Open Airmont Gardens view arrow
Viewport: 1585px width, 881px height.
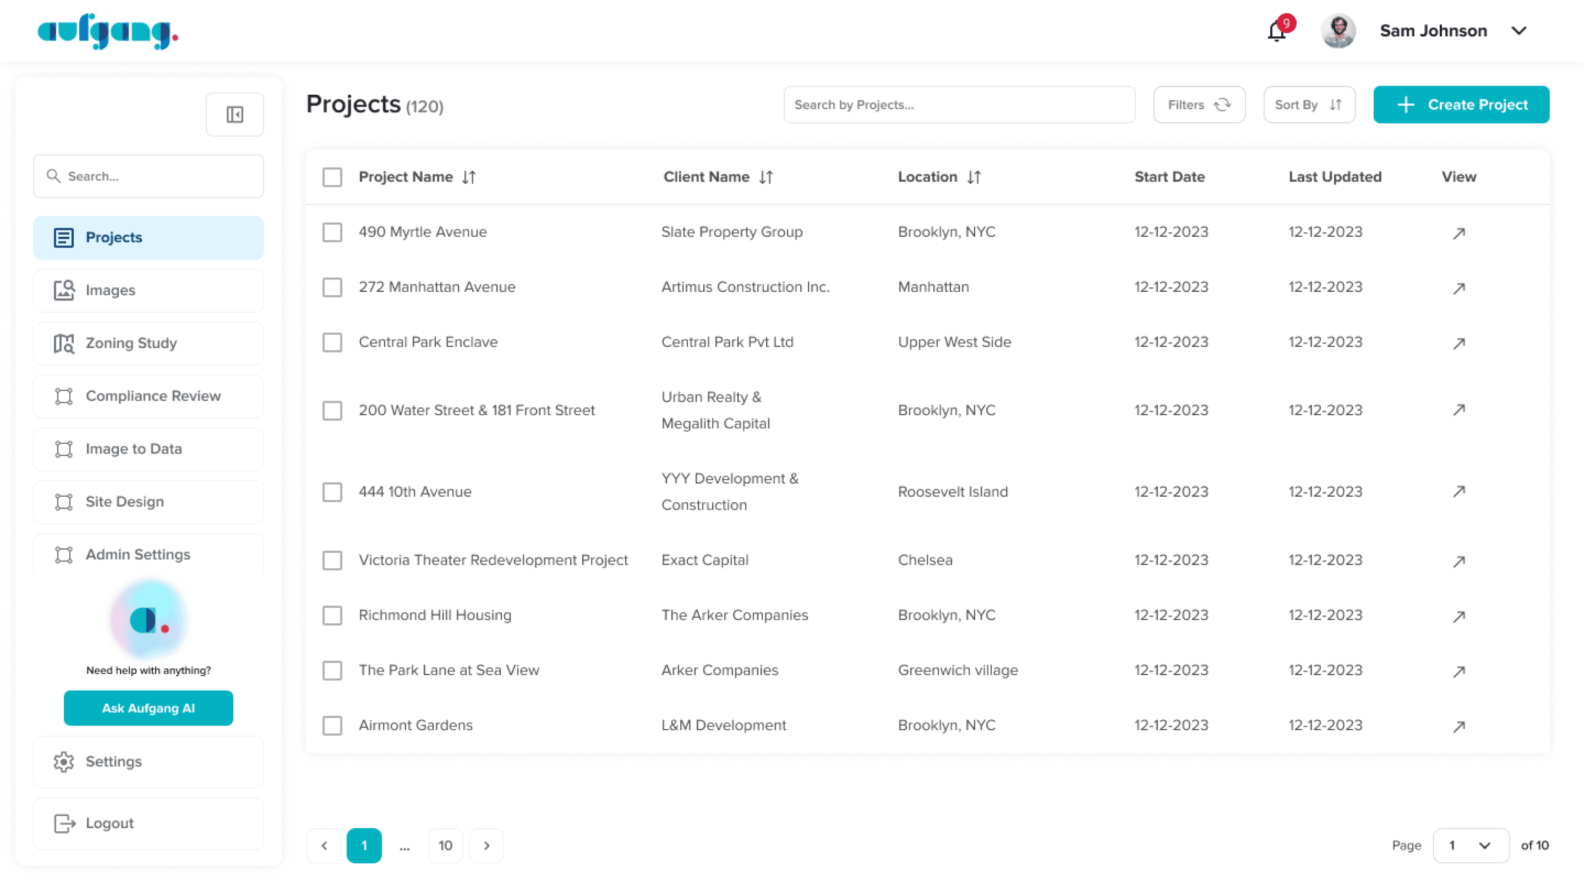pos(1458,727)
